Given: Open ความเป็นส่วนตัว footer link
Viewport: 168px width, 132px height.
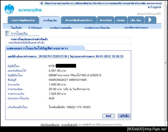Looking at the screenshot, I should tap(69, 125).
